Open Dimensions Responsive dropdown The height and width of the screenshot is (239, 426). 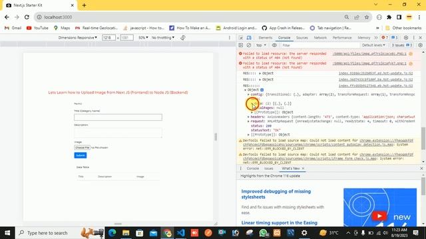pyautogui.click(x=78, y=38)
